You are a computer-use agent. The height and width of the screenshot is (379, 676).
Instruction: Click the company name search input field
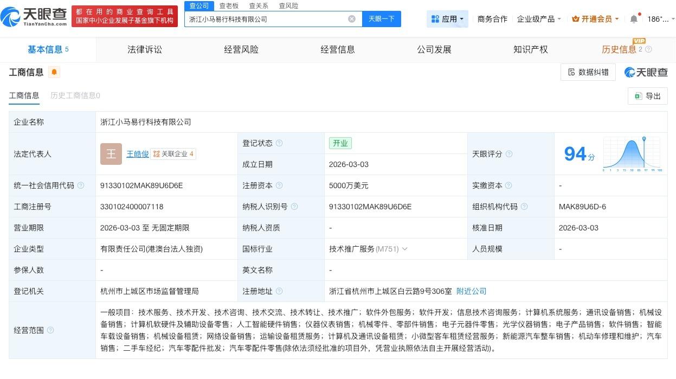point(266,18)
